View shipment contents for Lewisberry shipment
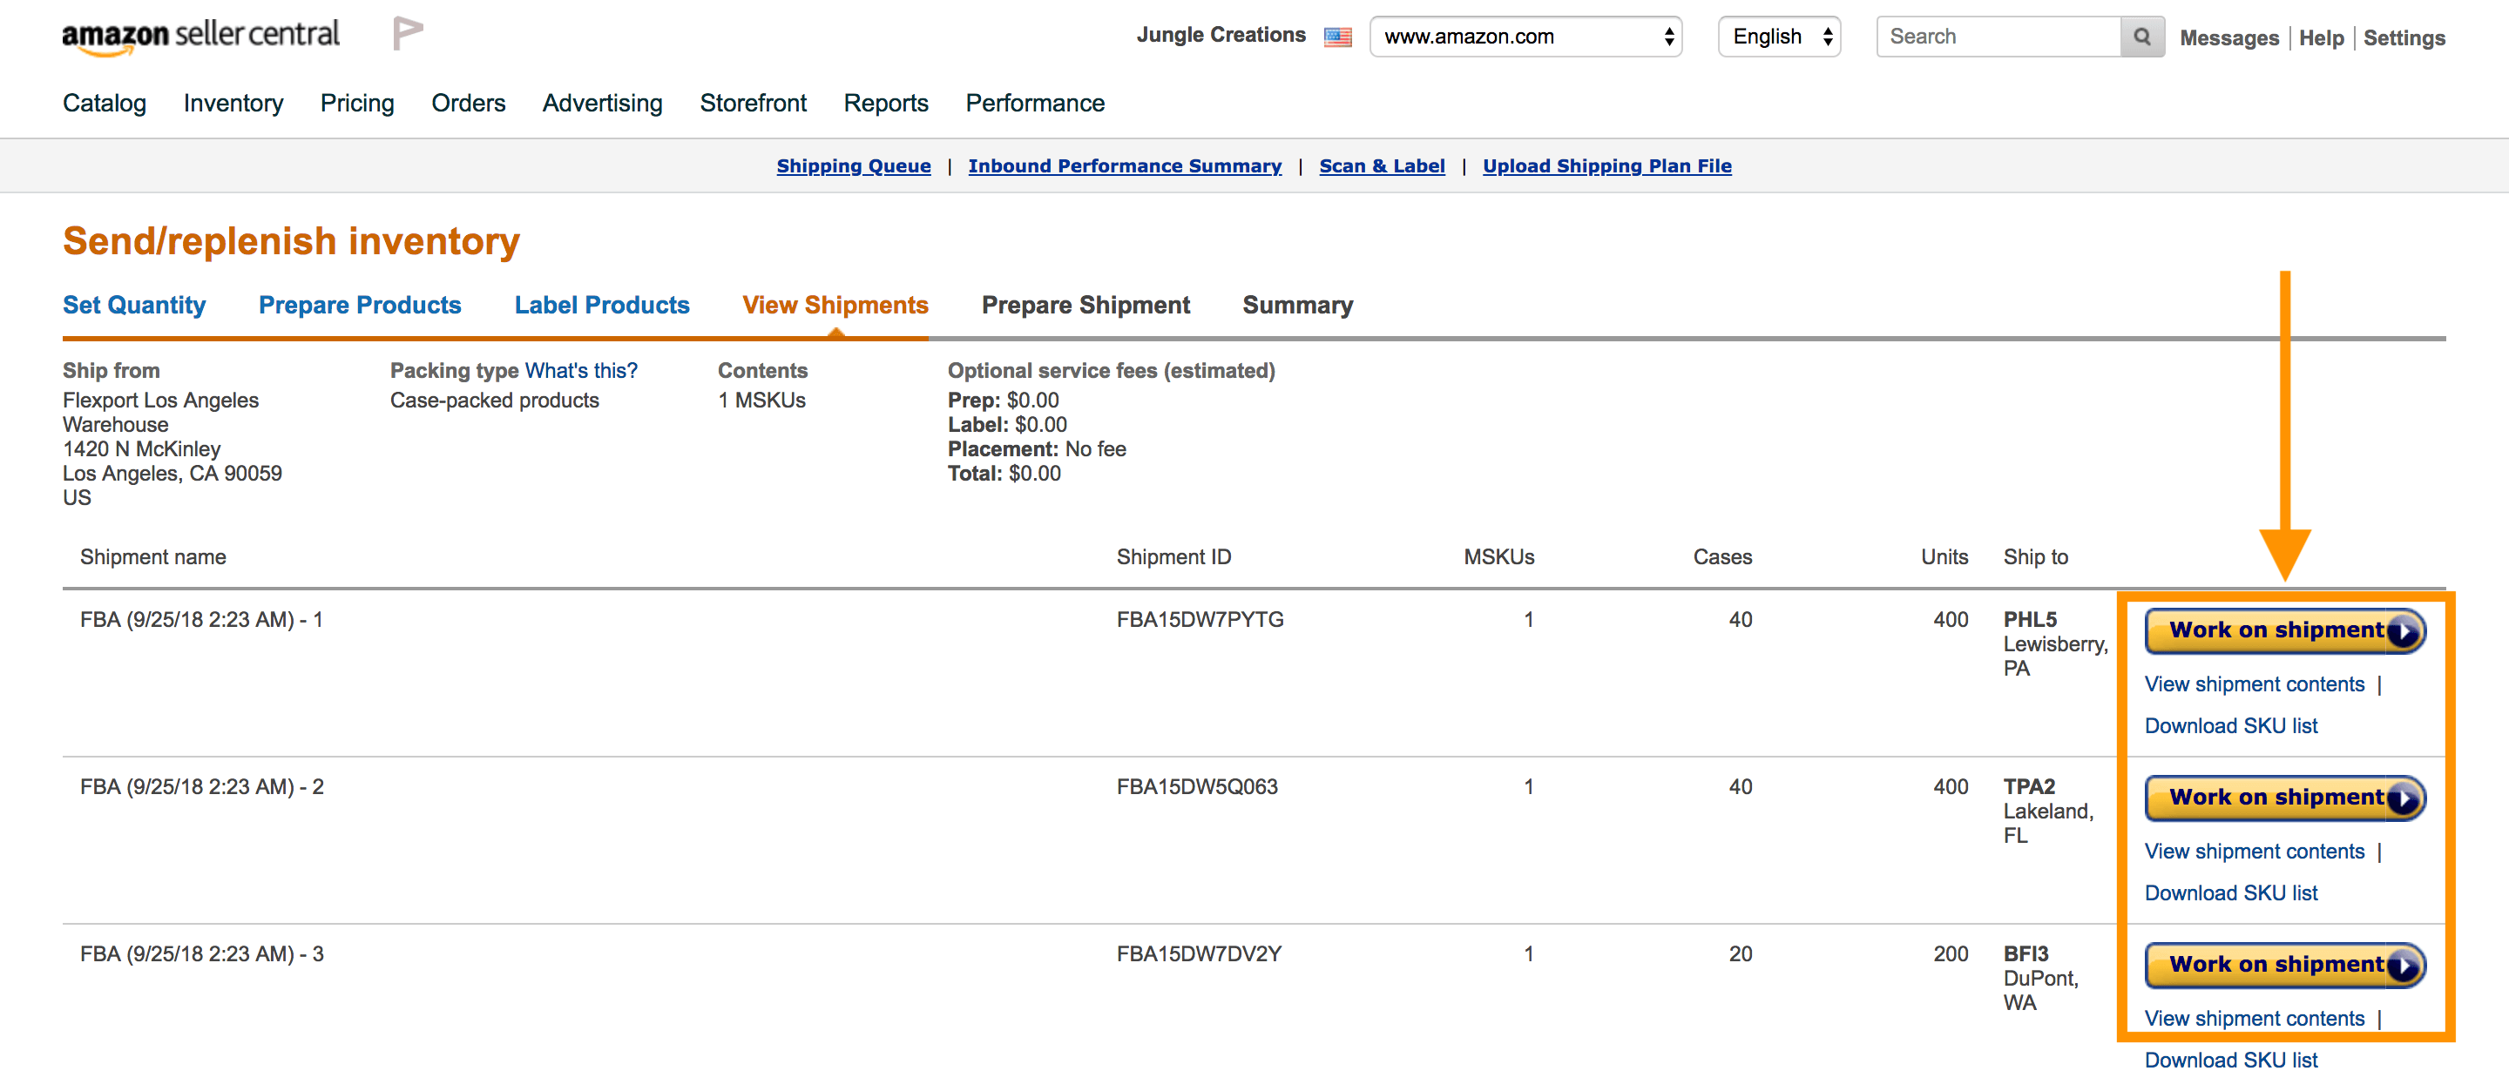This screenshot has width=2509, height=1091. [2254, 684]
